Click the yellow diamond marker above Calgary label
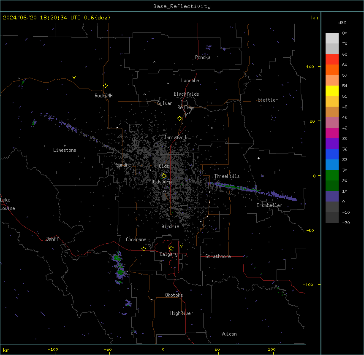This screenshot has height=355, width=364. tap(171, 248)
